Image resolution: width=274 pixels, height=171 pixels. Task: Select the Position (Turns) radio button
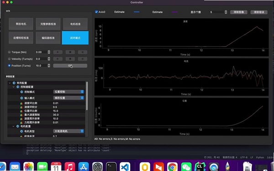click(9, 66)
